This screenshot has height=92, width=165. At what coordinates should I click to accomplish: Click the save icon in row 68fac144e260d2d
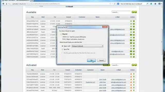pyautogui.click(x=134, y=49)
